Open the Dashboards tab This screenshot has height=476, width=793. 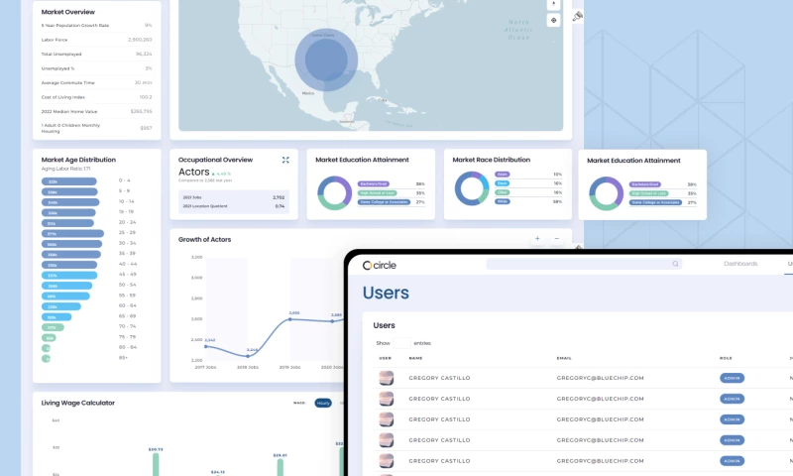coord(740,264)
